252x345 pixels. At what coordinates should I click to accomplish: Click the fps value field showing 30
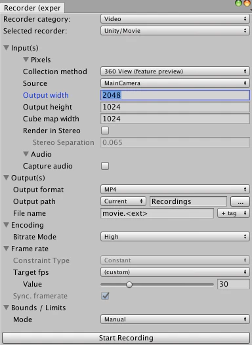[234, 284]
